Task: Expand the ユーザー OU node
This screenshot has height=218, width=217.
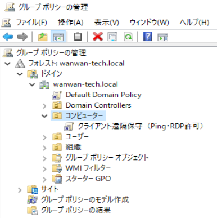Action: (x=44, y=137)
